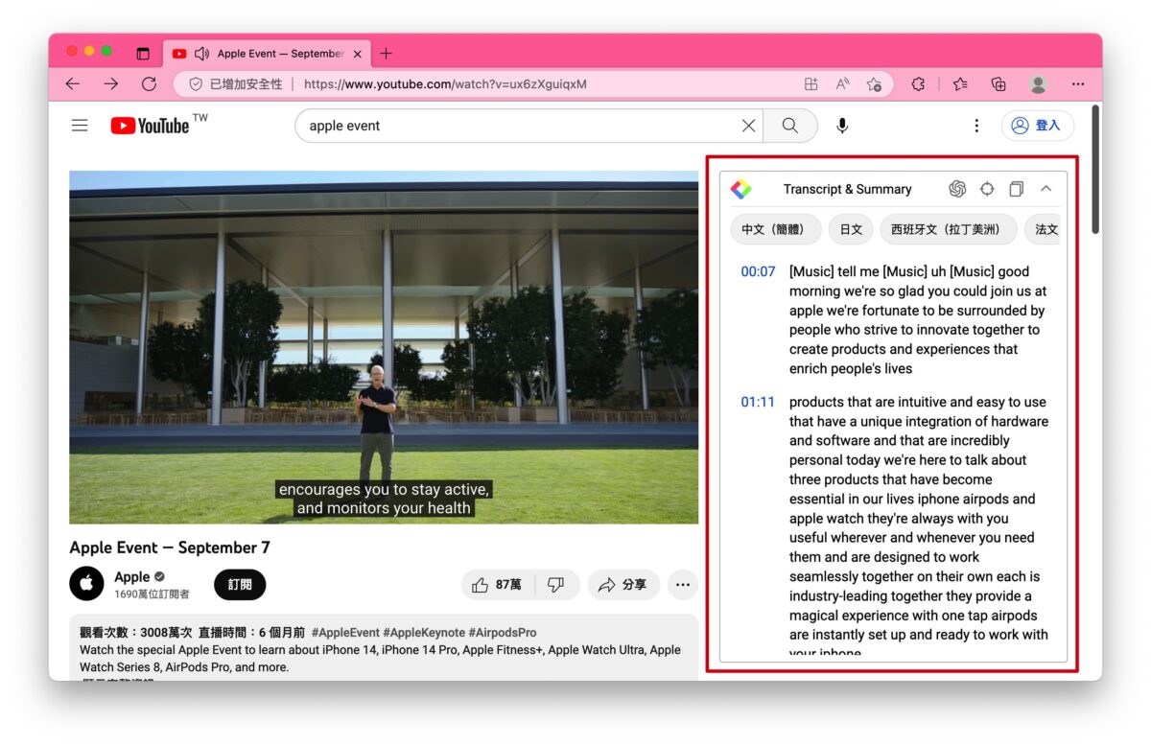Select 法文 translation chip
The width and height of the screenshot is (1151, 745).
coord(1045,229)
